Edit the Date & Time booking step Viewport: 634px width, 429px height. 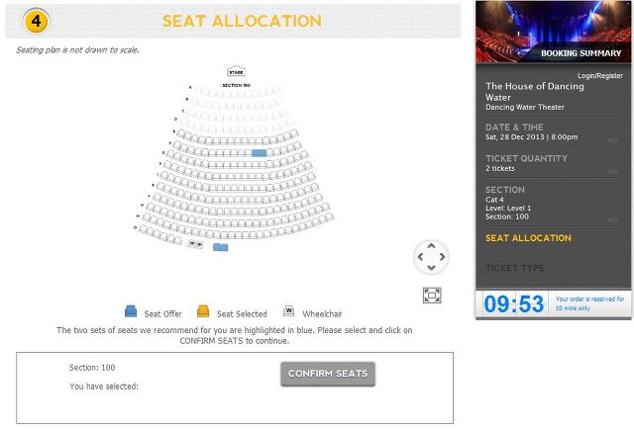tap(612, 139)
